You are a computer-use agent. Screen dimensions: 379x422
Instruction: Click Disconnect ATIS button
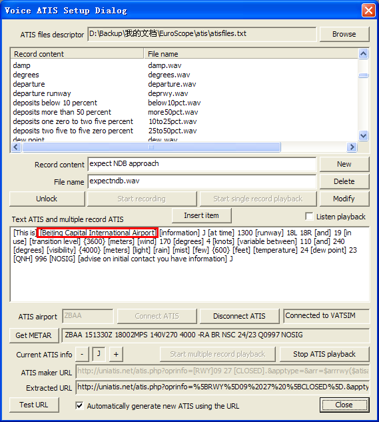click(239, 316)
